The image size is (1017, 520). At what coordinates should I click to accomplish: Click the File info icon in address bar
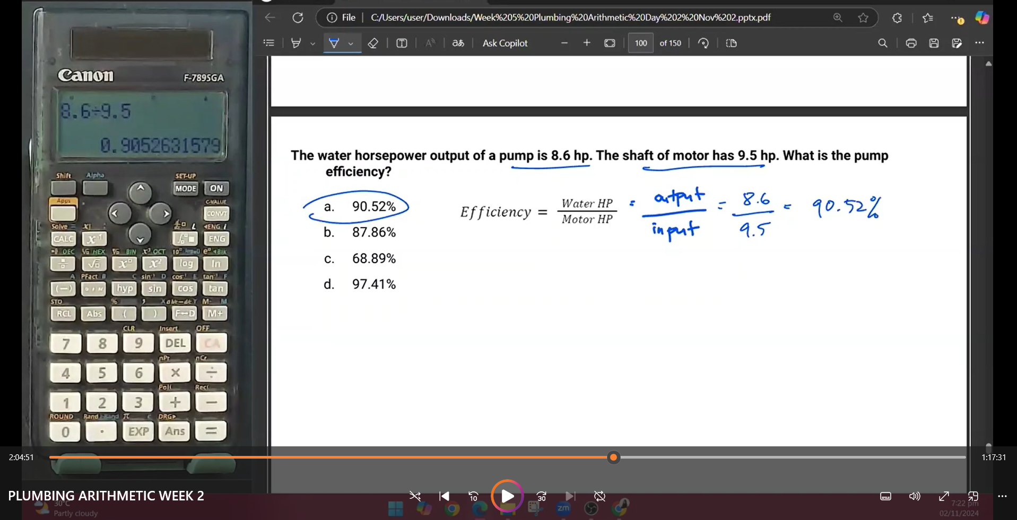pos(332,17)
